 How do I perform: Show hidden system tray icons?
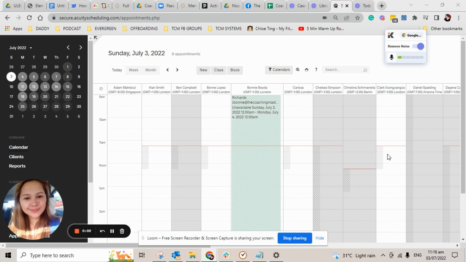click(x=383, y=255)
